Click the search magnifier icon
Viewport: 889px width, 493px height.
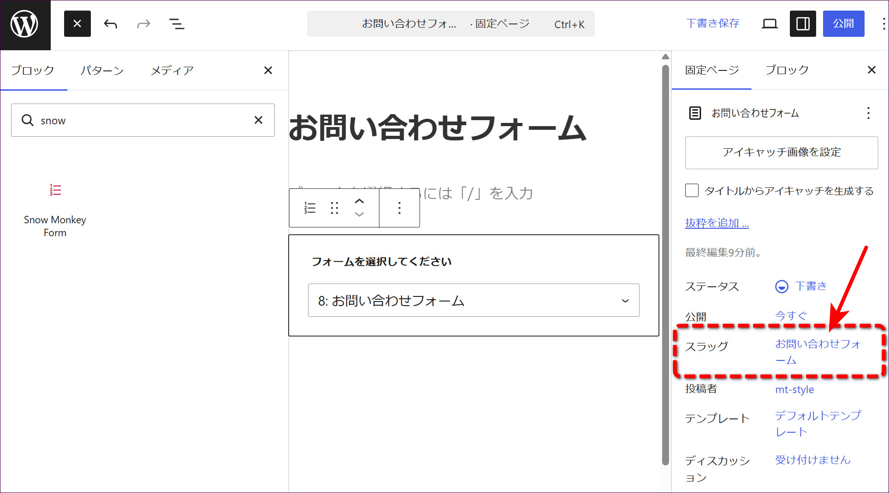click(28, 120)
